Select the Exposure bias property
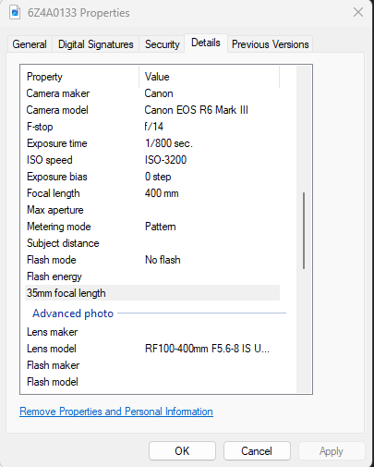The image size is (374, 467). pyautogui.click(x=57, y=177)
